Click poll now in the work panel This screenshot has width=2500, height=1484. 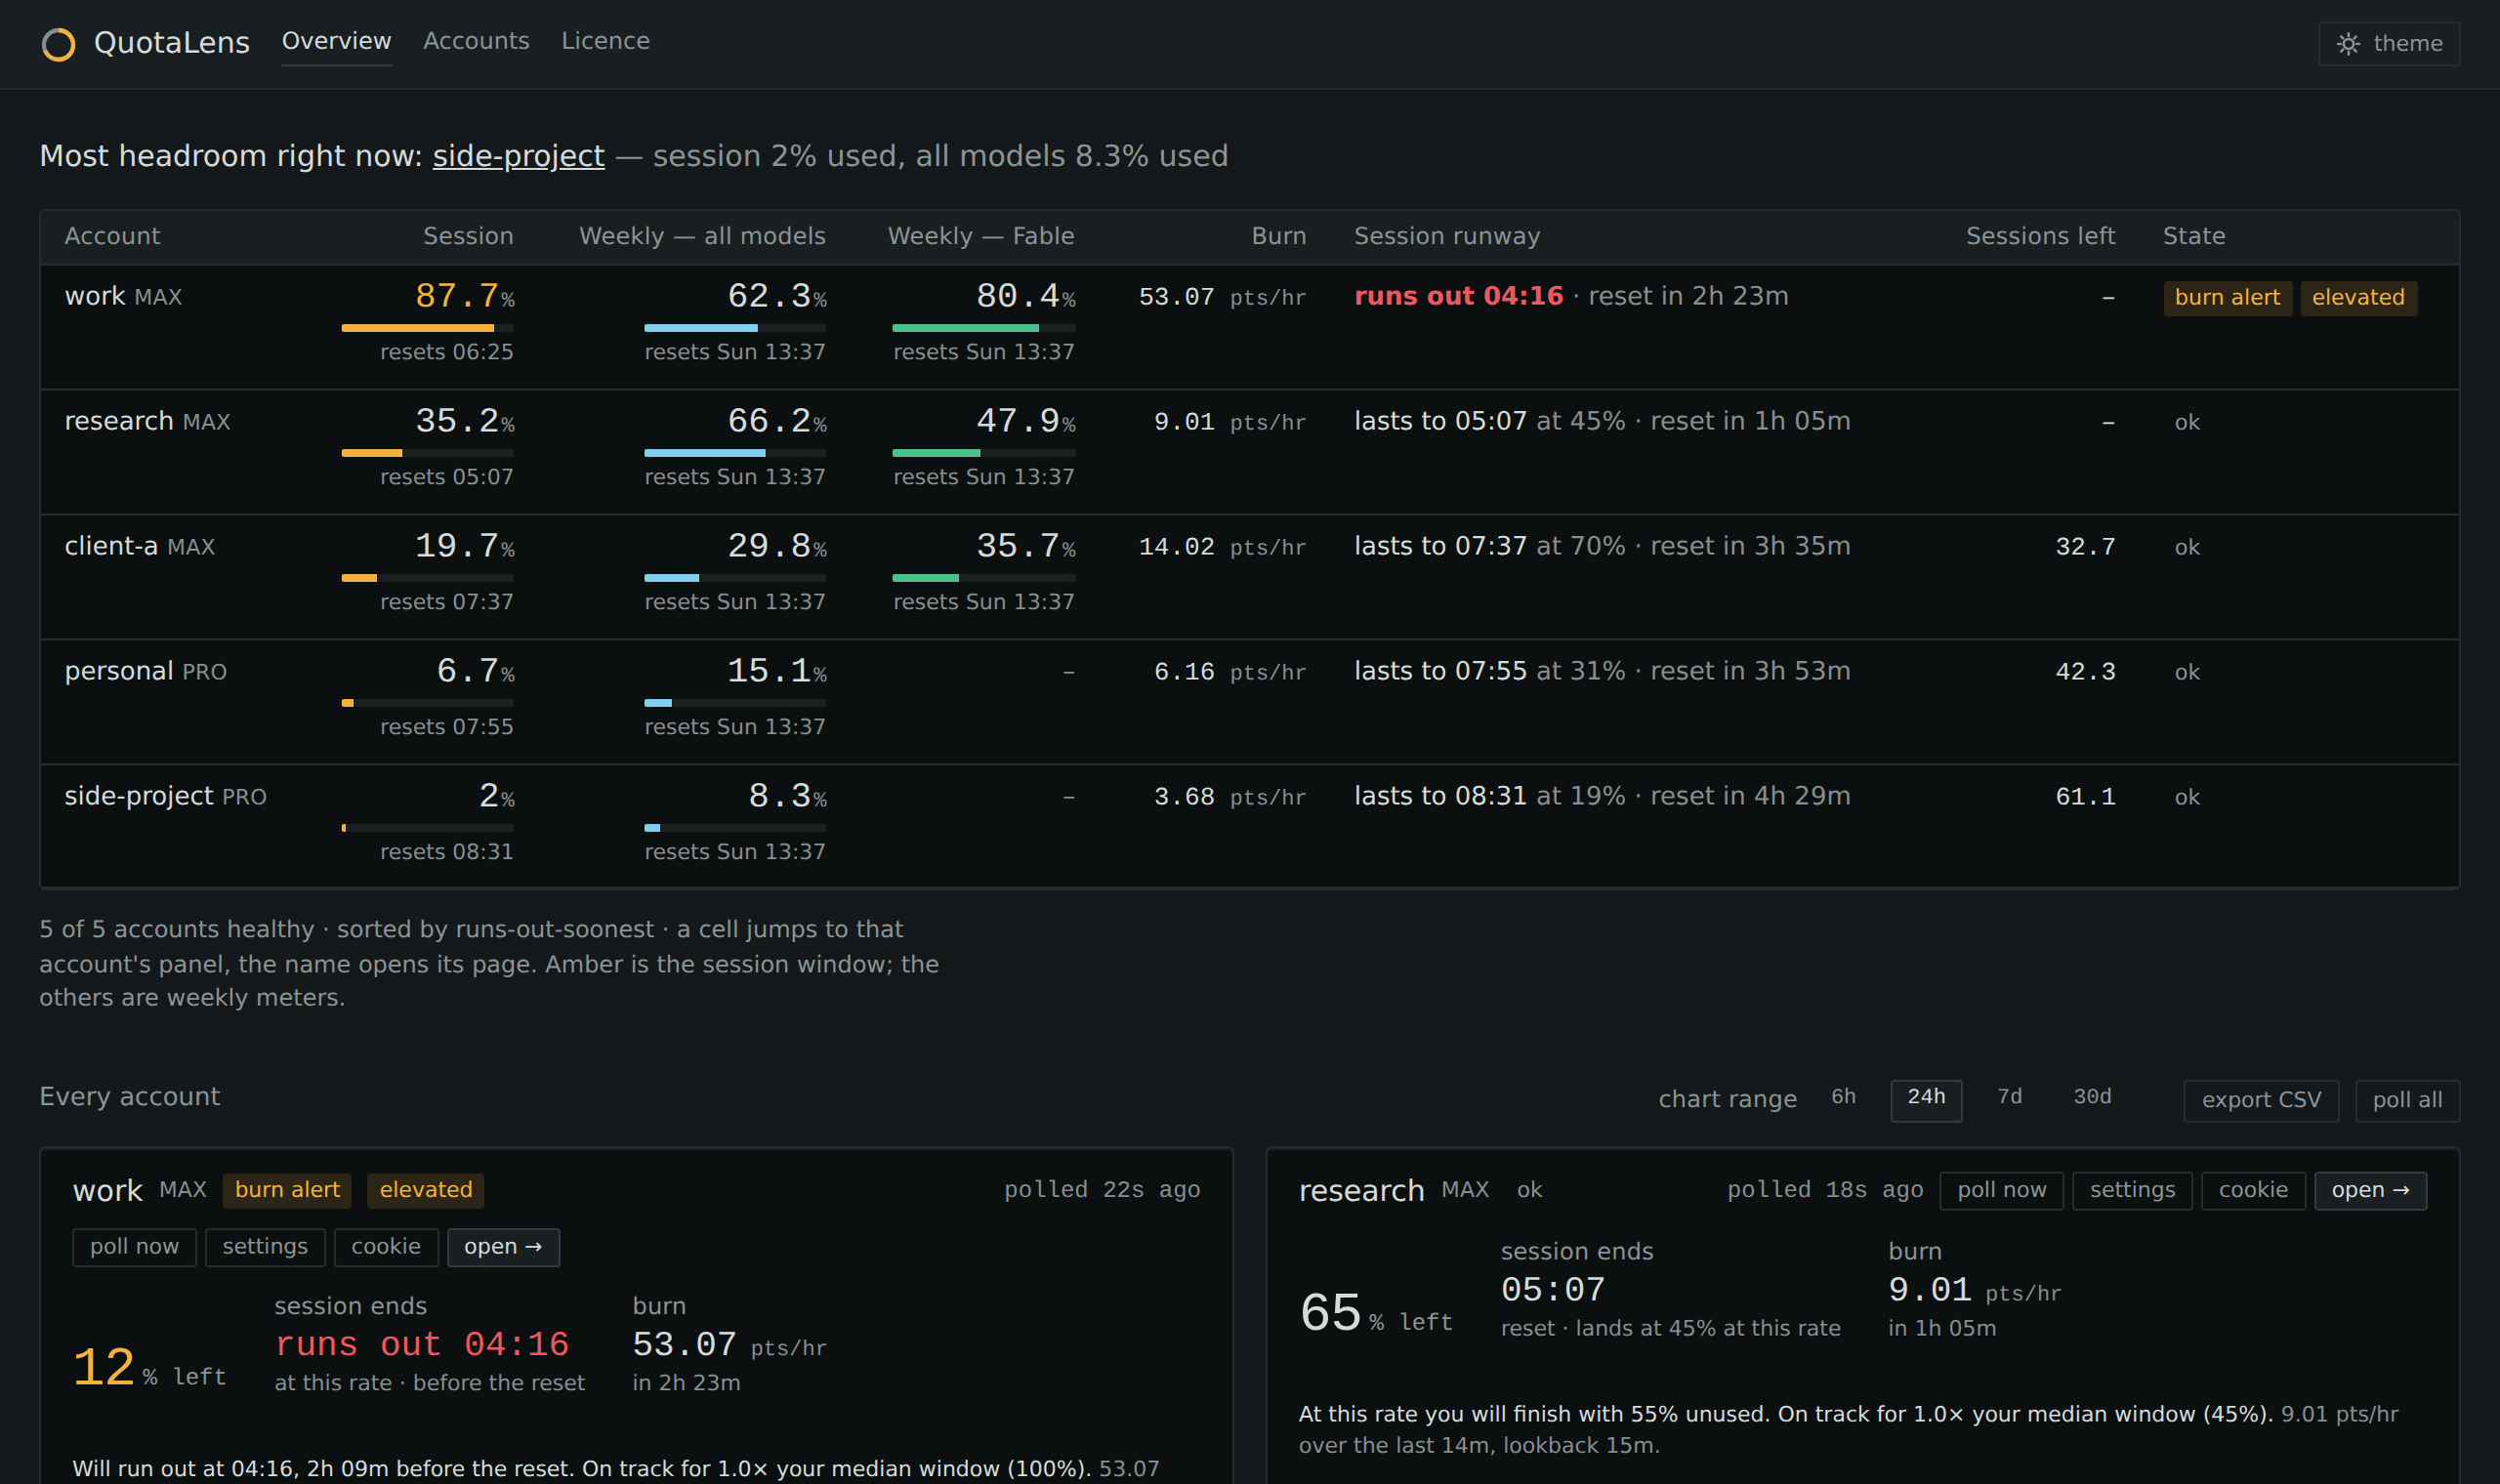[x=134, y=1247]
